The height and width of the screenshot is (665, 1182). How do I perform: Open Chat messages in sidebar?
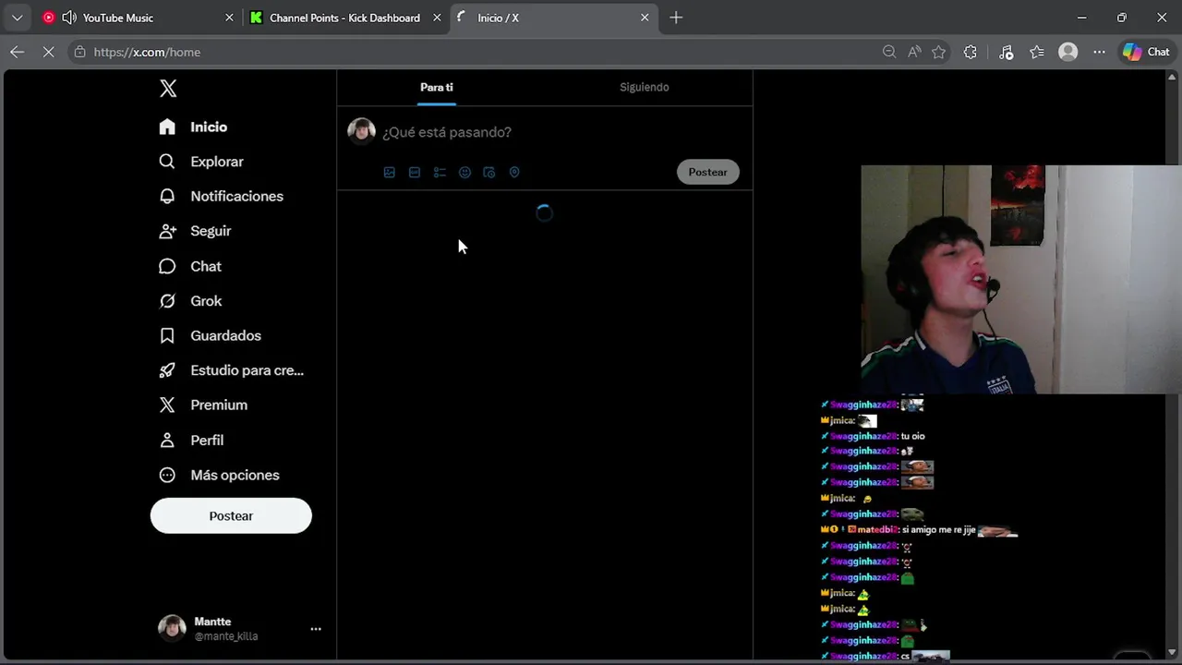tap(190, 266)
